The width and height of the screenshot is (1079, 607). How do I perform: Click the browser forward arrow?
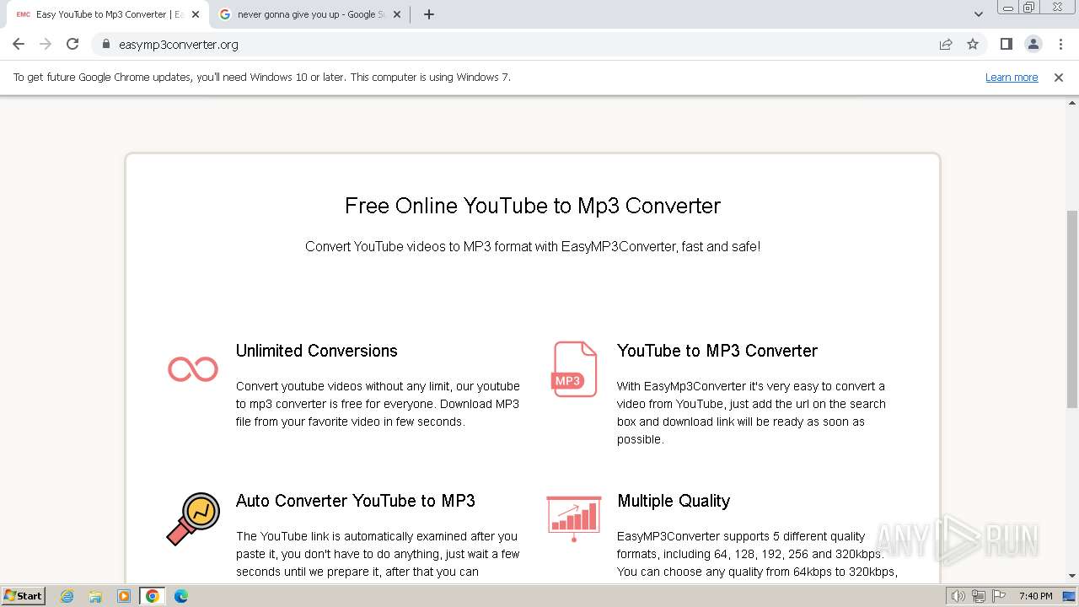click(46, 44)
